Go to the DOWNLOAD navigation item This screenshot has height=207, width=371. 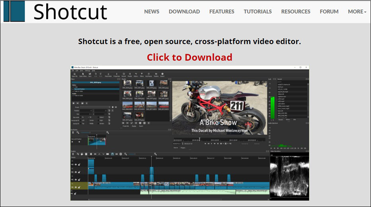click(184, 12)
